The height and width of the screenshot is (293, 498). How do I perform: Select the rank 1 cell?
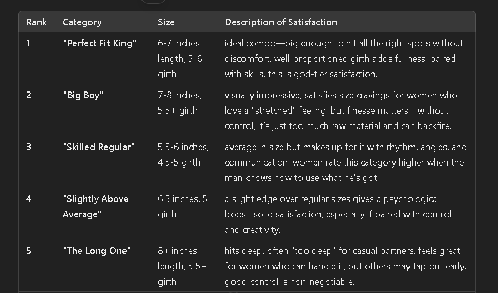(29, 43)
